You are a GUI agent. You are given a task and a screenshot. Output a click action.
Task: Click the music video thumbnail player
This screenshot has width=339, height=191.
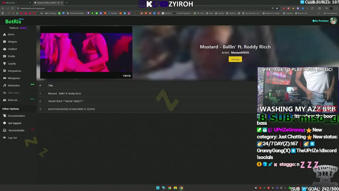[86, 52]
